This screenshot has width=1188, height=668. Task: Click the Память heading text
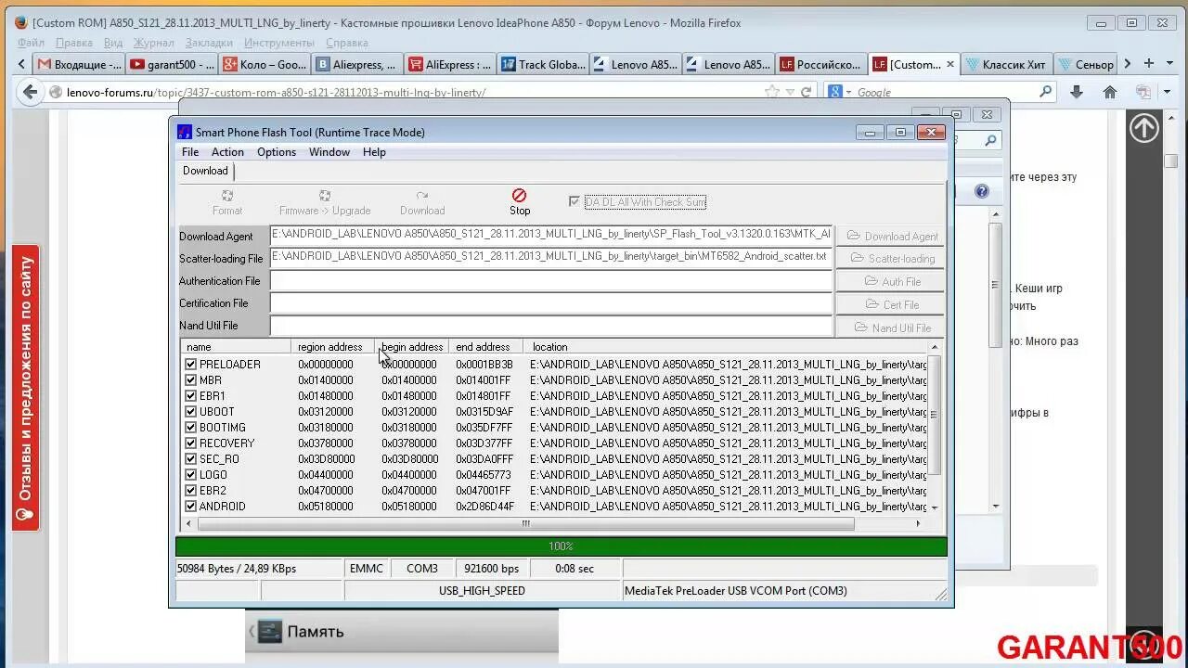[316, 632]
